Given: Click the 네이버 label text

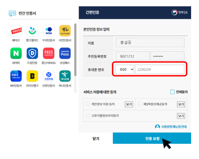Looking at the screenshot, I should (x=16, y=63).
